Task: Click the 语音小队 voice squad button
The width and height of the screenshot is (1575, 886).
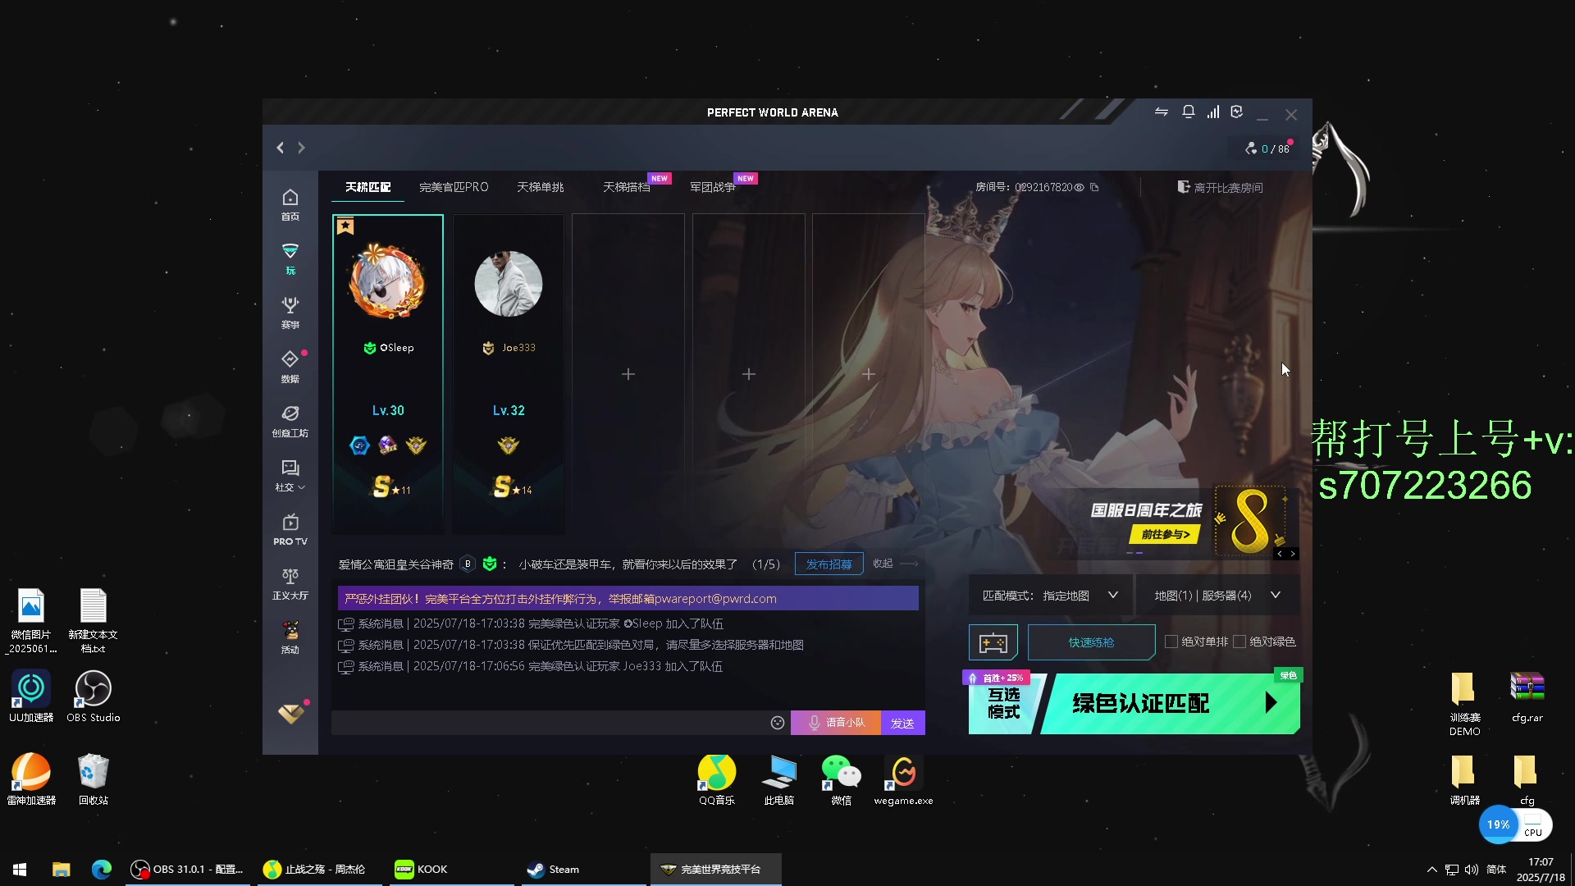Action: click(836, 723)
